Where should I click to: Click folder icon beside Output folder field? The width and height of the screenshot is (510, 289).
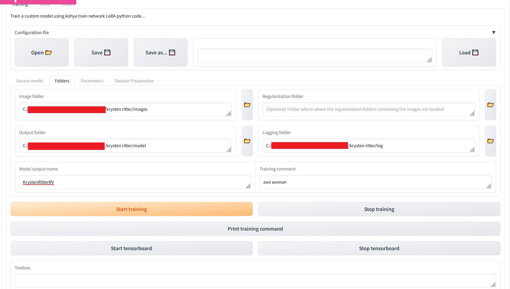click(x=247, y=141)
